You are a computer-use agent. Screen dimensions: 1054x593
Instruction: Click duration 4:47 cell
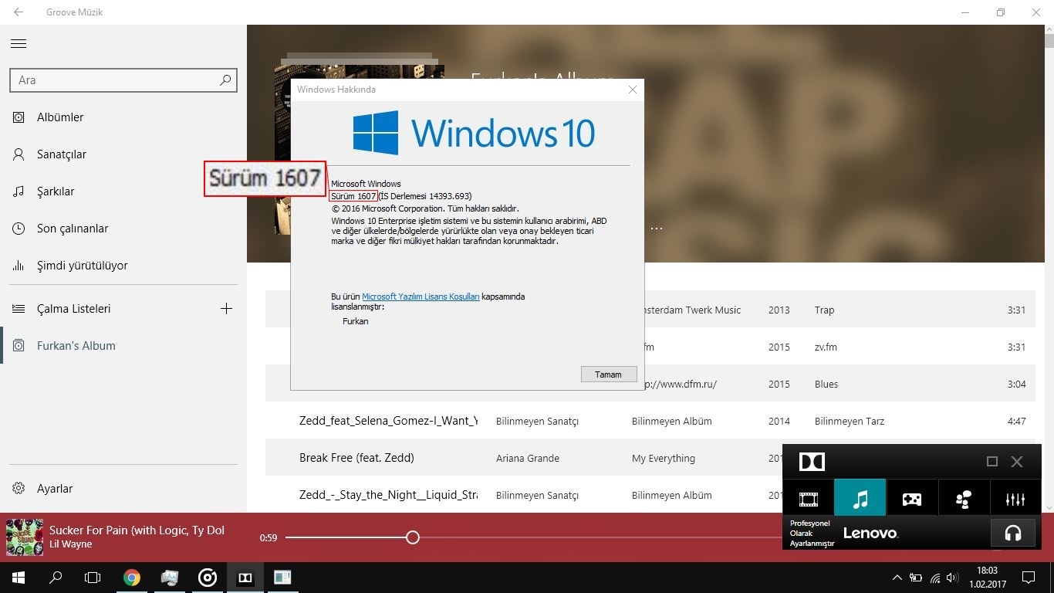click(x=1016, y=421)
